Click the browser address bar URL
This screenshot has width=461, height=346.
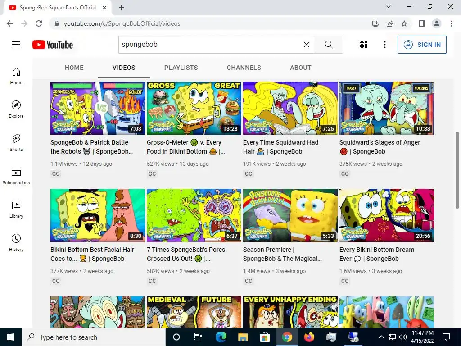(x=122, y=23)
